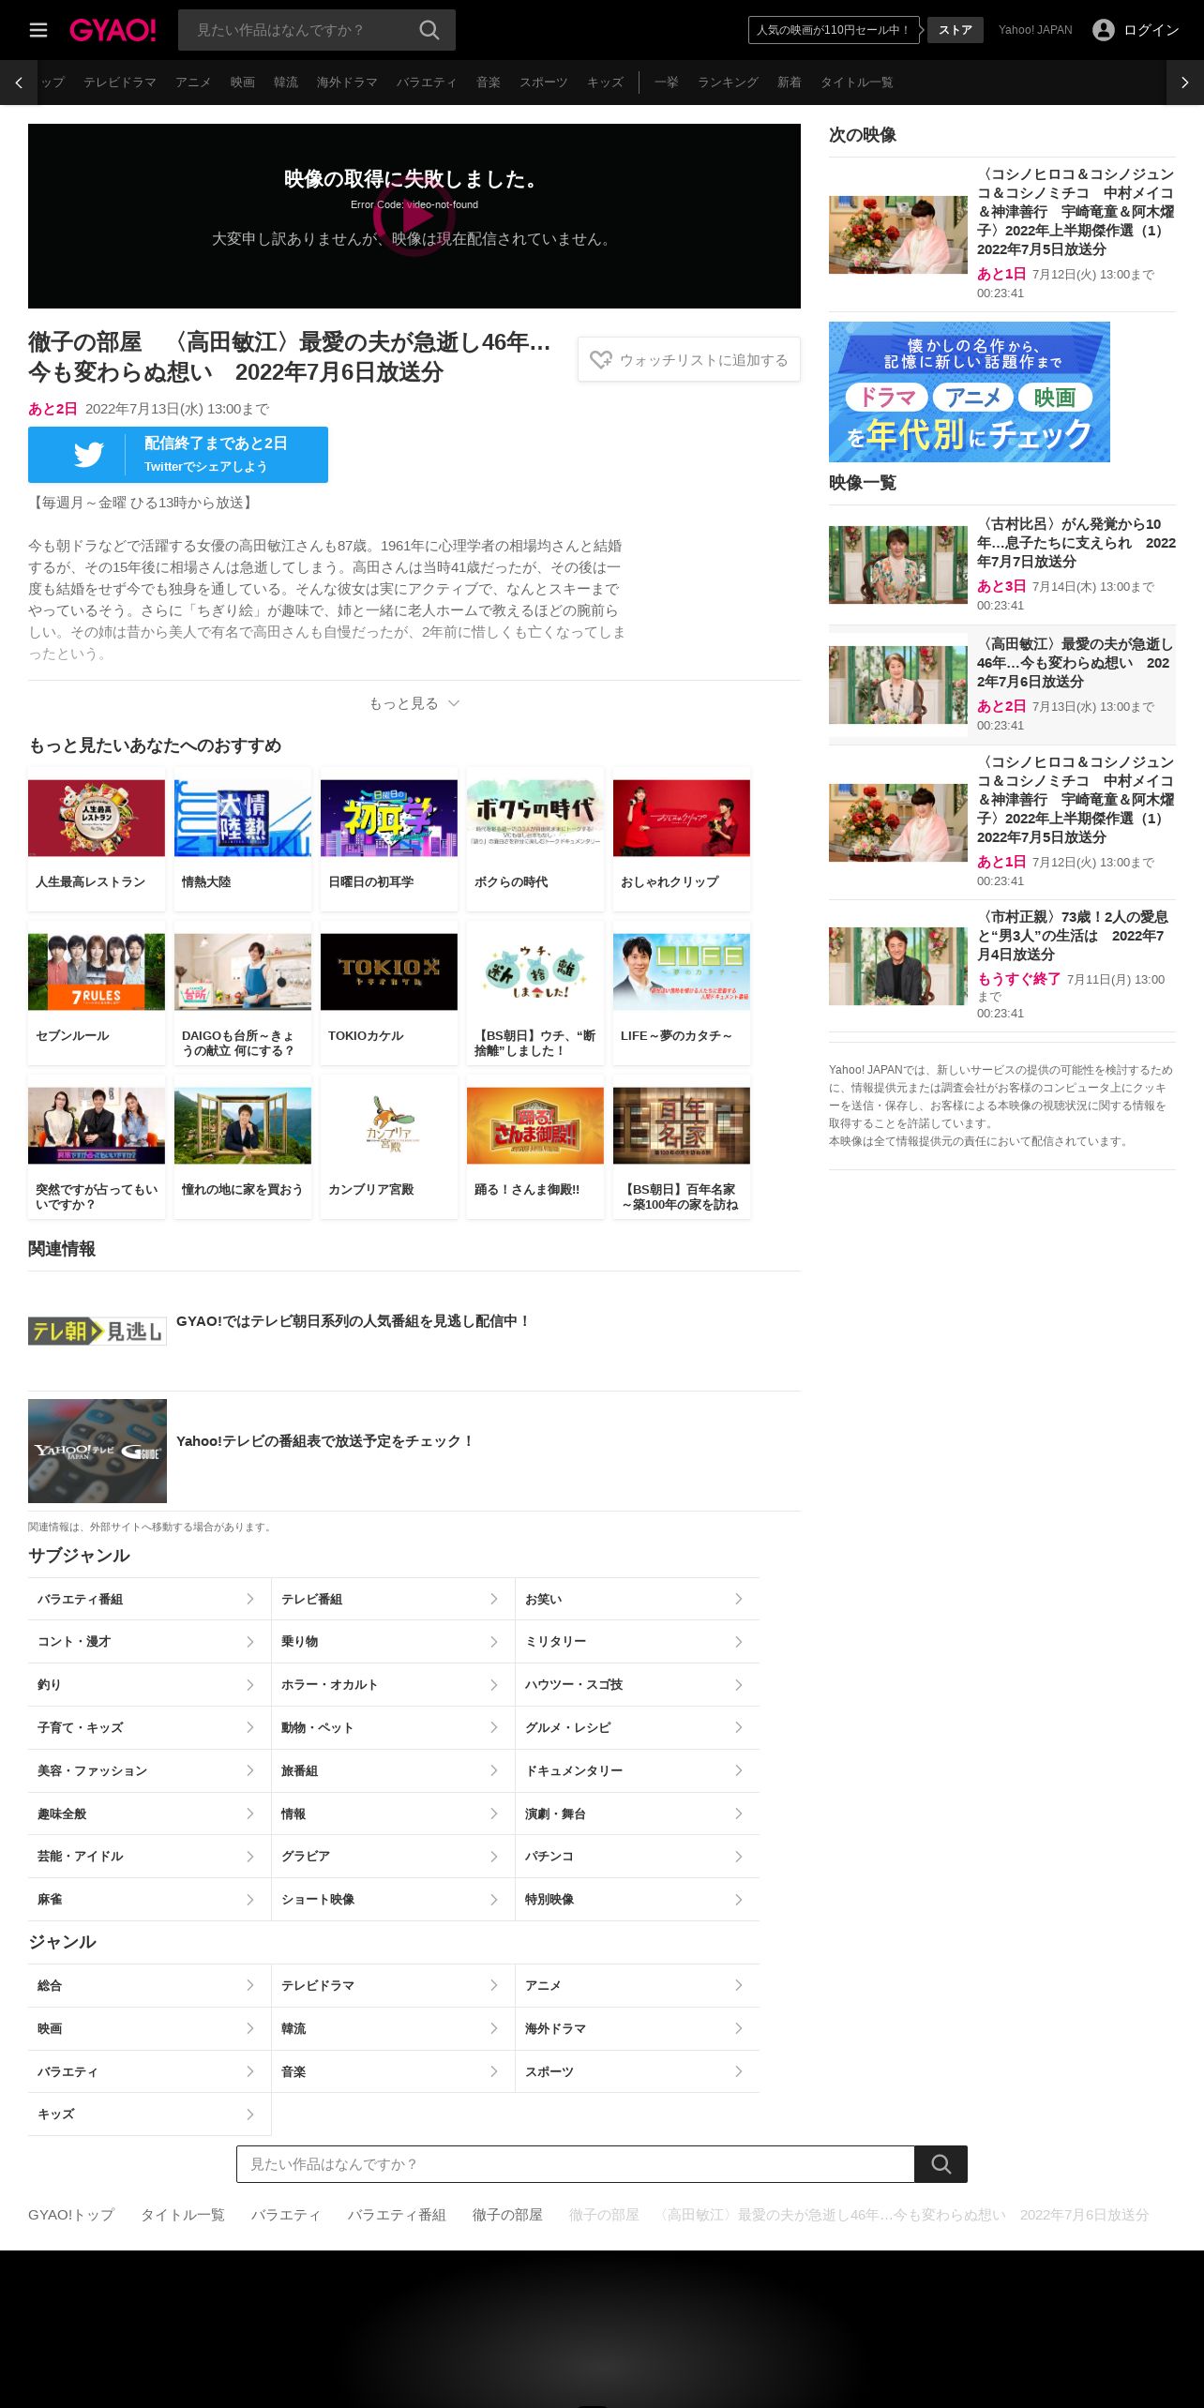Click the テレ朝見逃し logo
Screen dimensions: 1204x2408
click(x=98, y=1332)
